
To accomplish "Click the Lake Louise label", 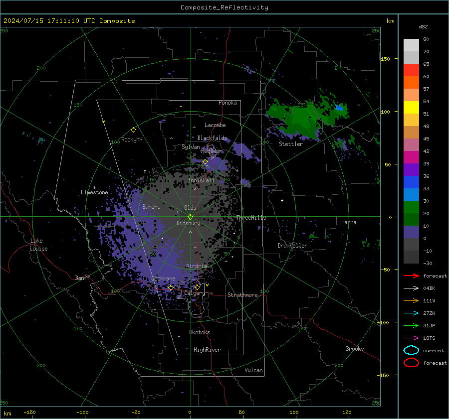I will [39, 245].
